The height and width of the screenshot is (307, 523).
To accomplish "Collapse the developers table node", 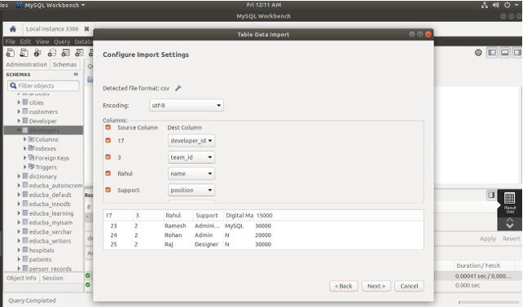I will click(x=19, y=130).
